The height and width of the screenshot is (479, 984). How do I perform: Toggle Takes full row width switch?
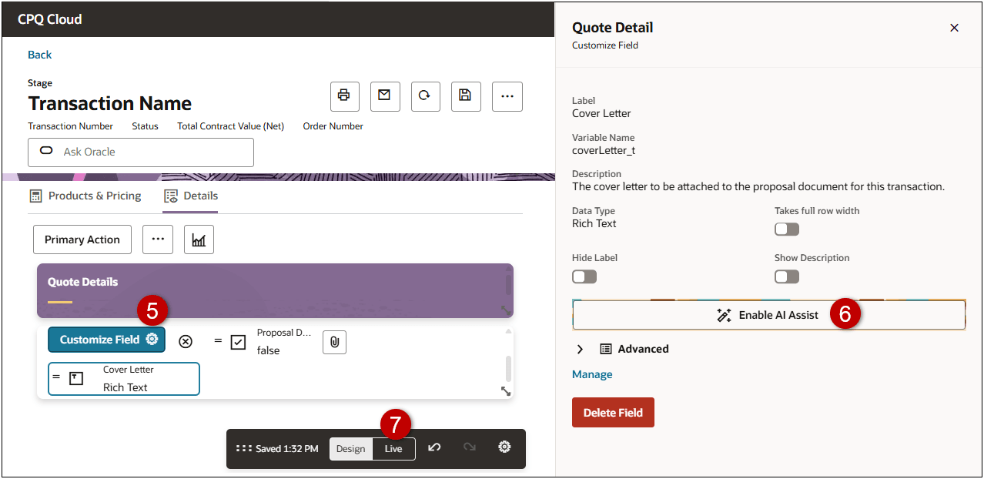[787, 229]
